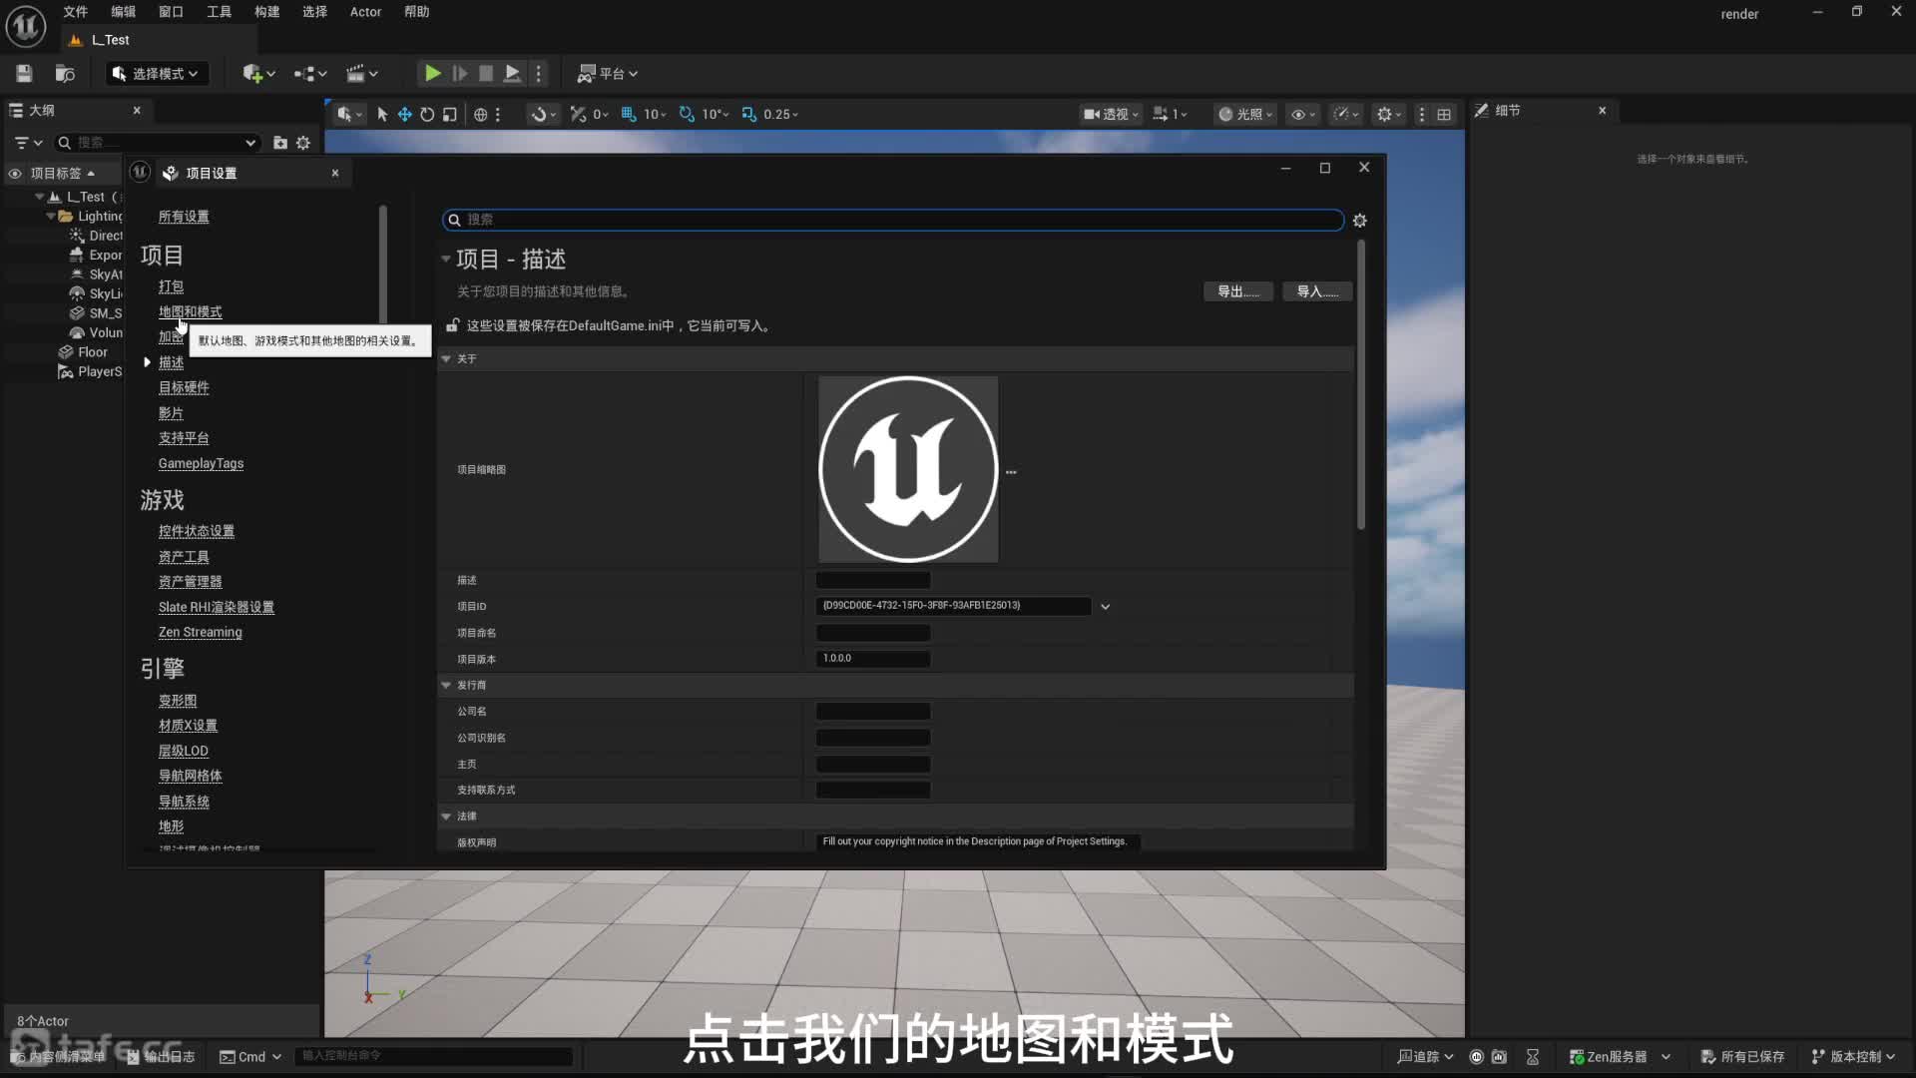Click the project thumbnail Unreal logo image
Viewport: 1916px width, 1078px height.
point(907,468)
